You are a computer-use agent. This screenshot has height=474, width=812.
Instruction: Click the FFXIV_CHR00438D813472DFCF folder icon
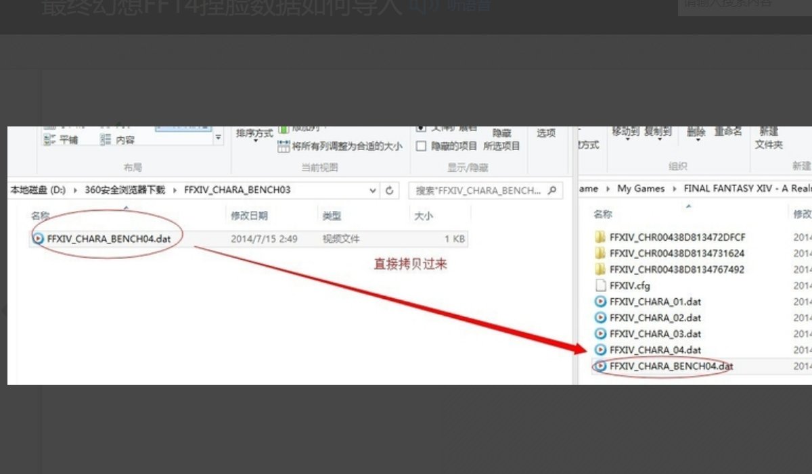click(600, 237)
